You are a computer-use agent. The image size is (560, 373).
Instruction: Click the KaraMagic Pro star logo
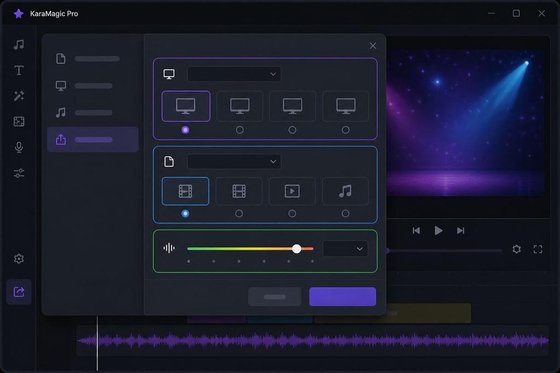click(19, 14)
